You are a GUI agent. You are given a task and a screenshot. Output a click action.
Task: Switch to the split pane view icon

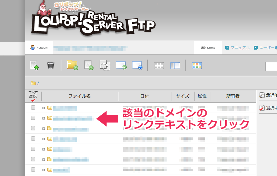click(x=175, y=65)
